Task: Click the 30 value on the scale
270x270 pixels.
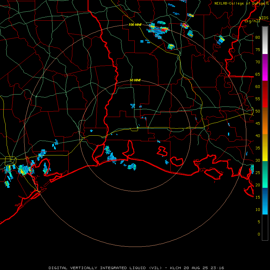Action: (258, 160)
